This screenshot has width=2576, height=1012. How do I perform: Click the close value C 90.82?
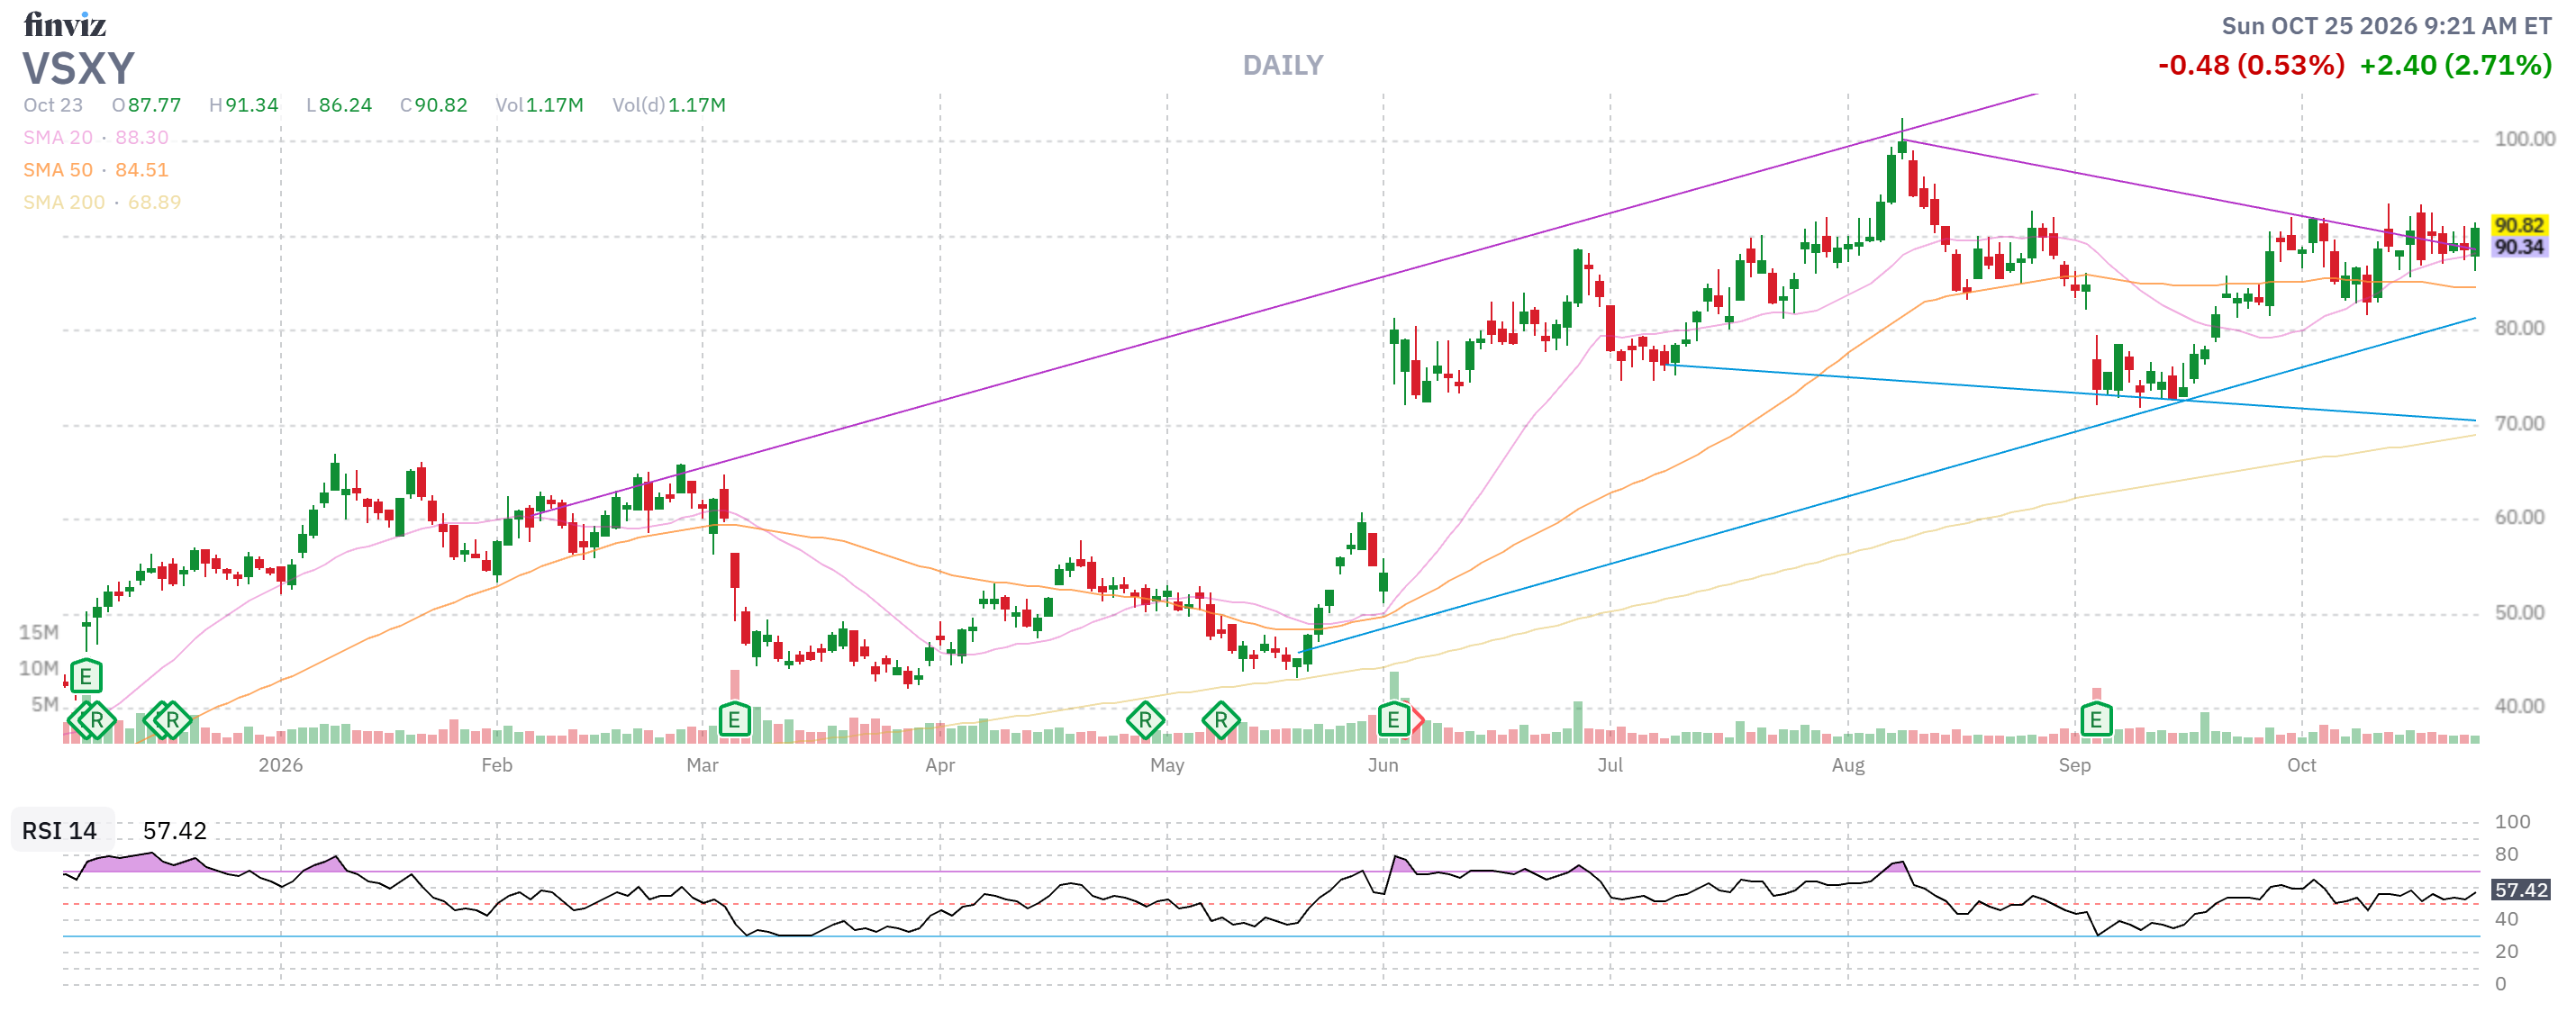point(433,105)
